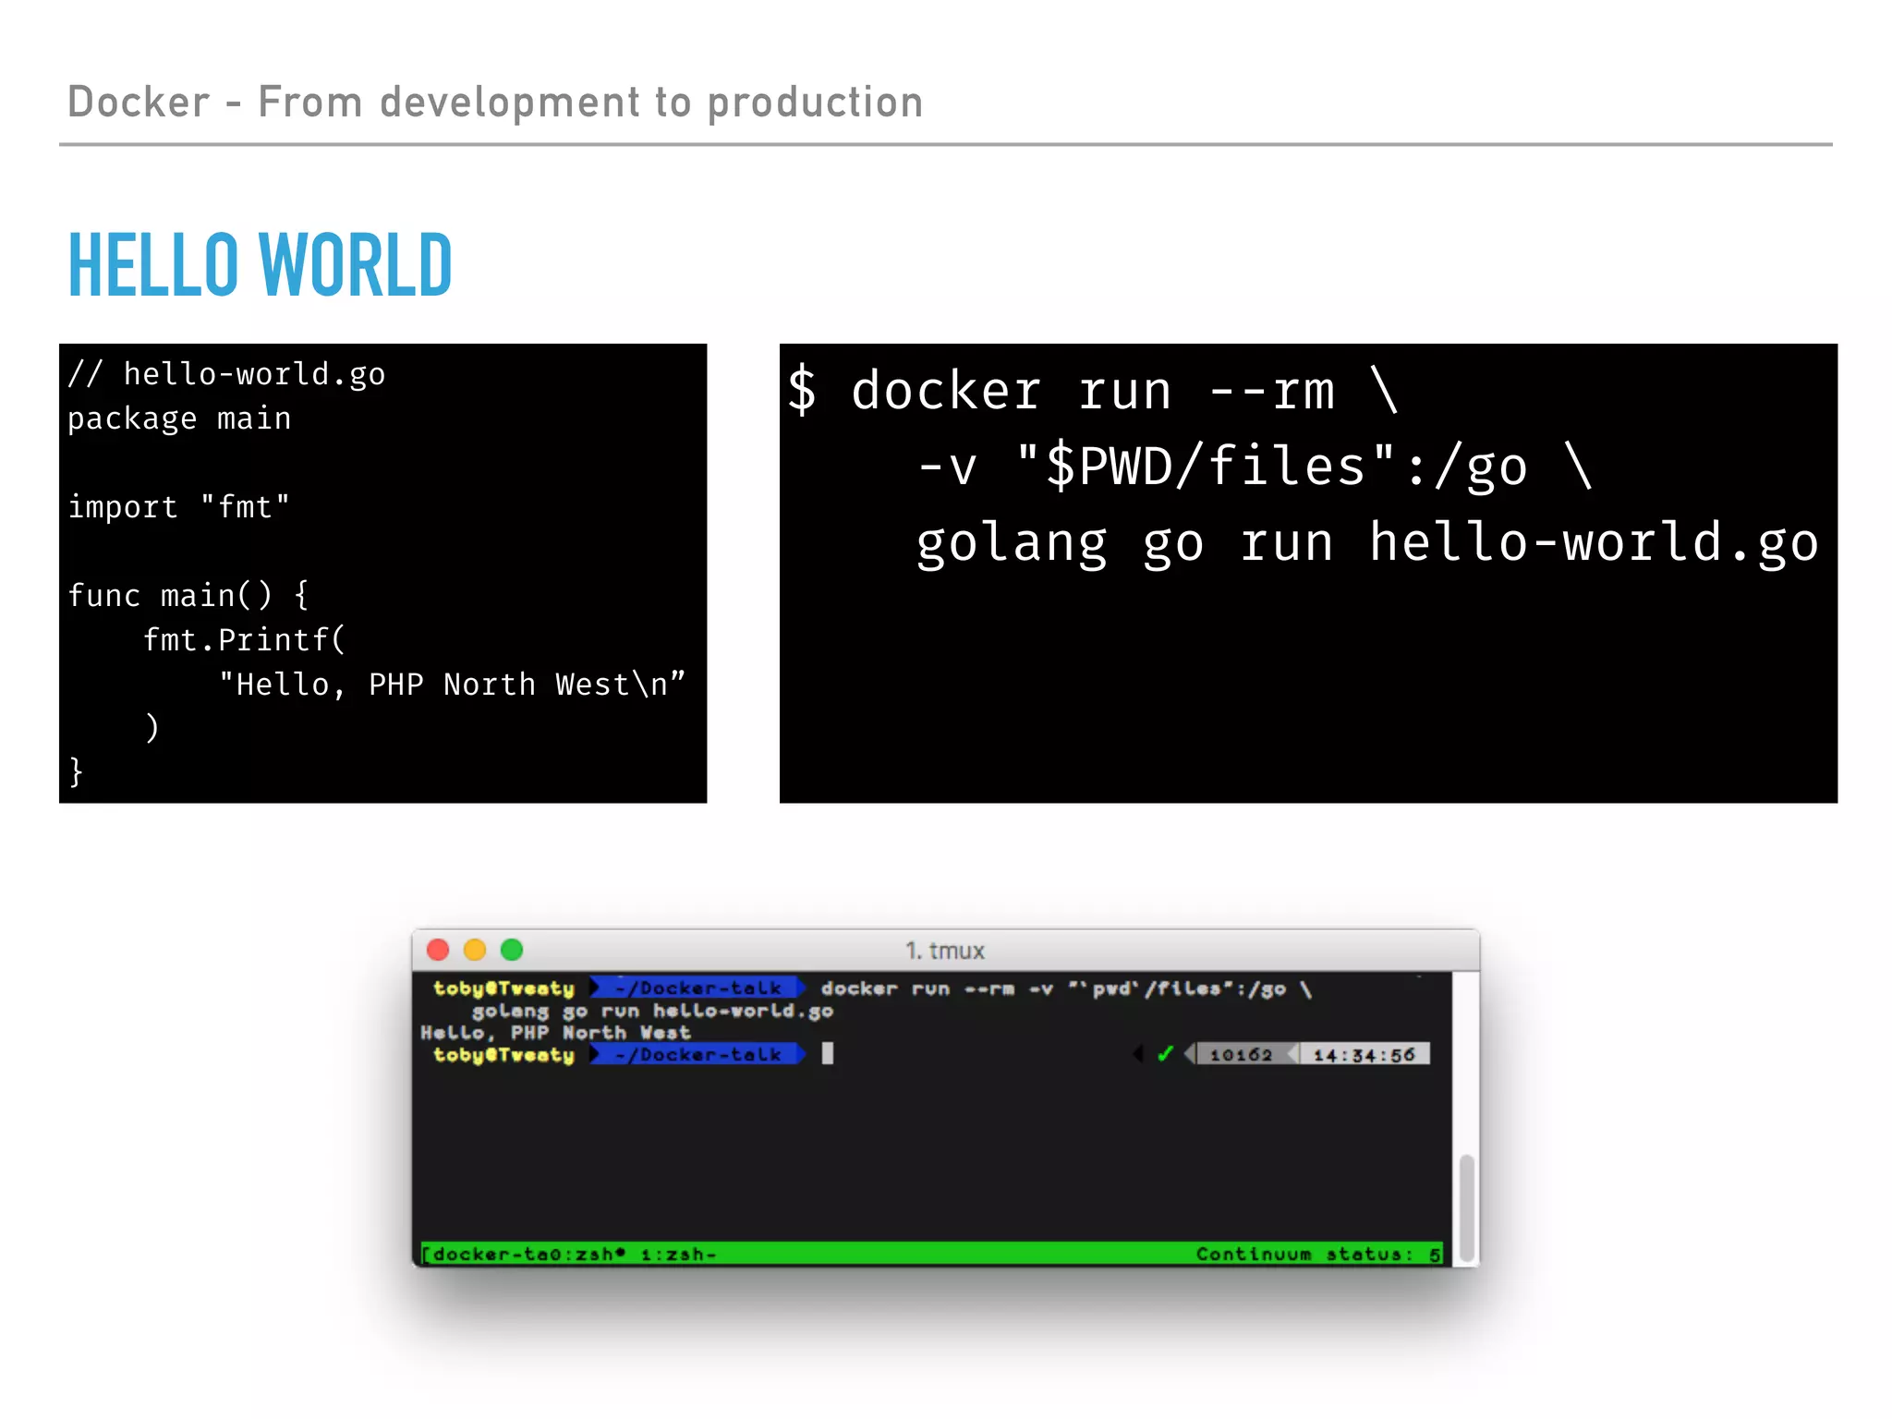Image resolution: width=1892 pixels, height=1419 pixels.
Task: Click the green checkmark status icon in prompt
Action: [1166, 1054]
